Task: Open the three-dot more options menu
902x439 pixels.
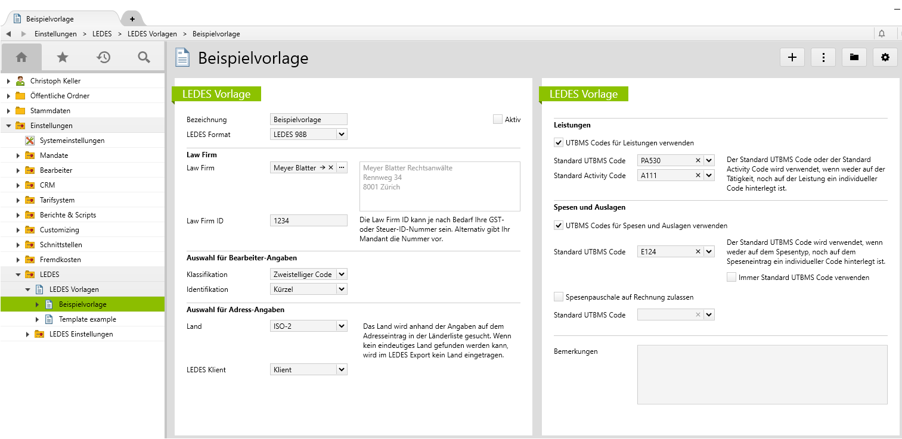Action: tap(823, 57)
